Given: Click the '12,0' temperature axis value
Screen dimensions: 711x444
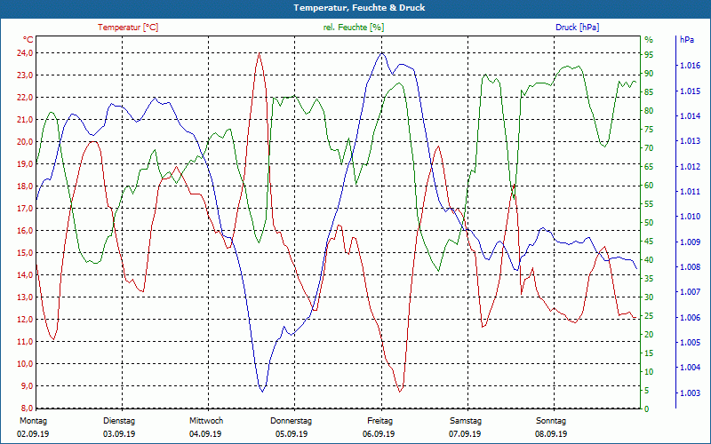Looking at the screenshot, I should click(x=26, y=320).
